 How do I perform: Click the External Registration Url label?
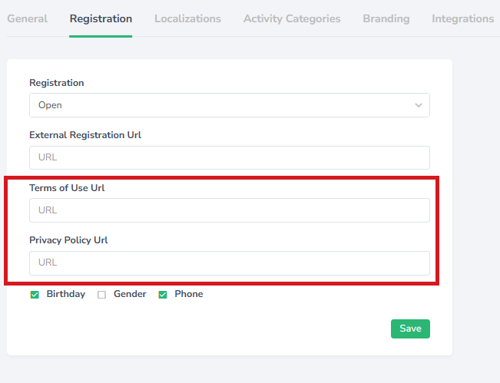coord(85,135)
